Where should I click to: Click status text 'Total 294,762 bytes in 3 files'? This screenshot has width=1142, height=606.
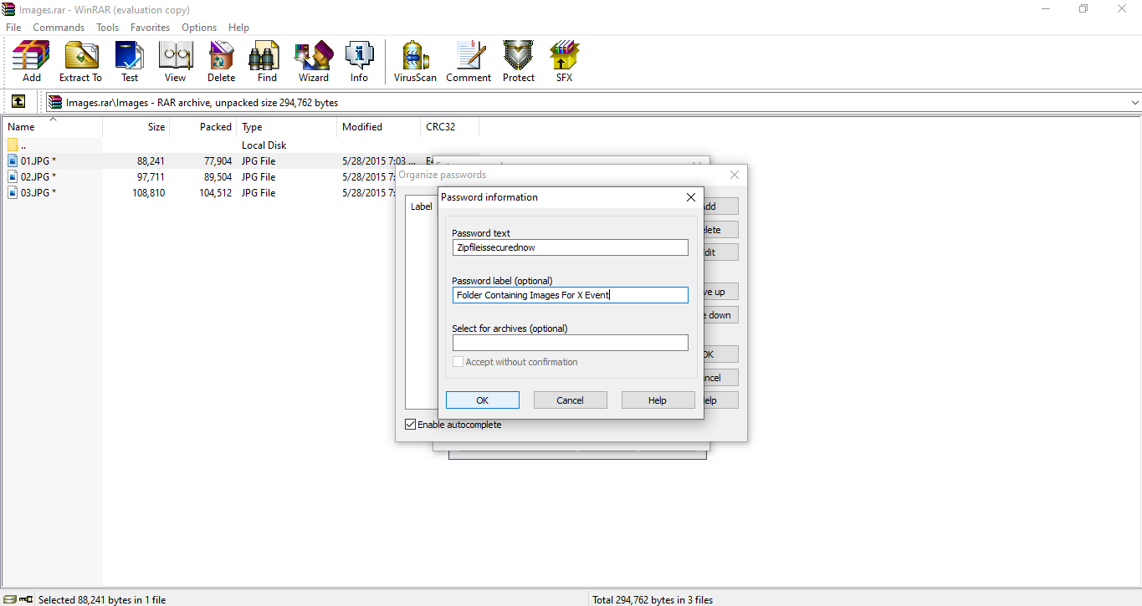pyautogui.click(x=653, y=599)
